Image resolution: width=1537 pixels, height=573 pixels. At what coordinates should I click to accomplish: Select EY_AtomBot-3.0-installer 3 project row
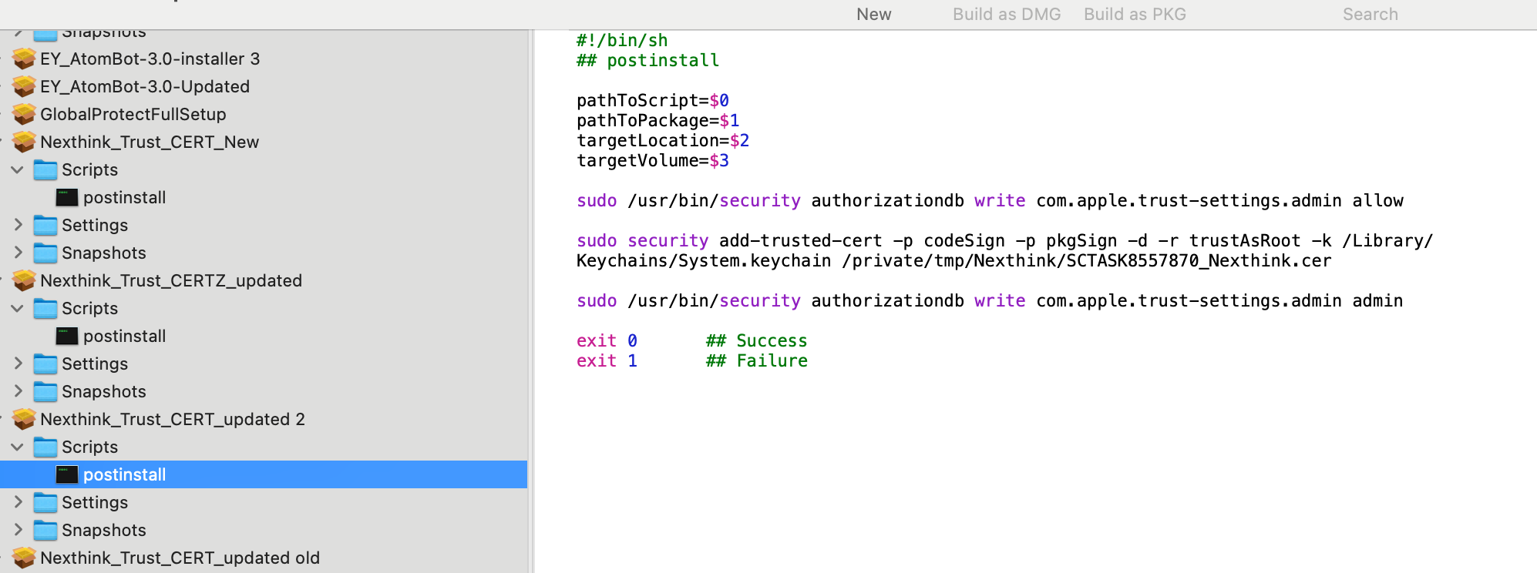click(264, 59)
